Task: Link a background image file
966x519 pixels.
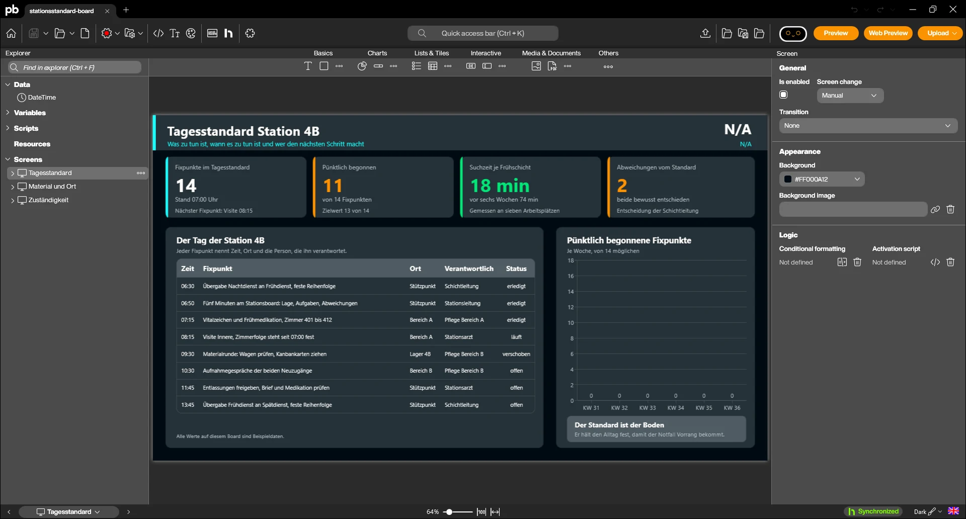Action: point(935,210)
